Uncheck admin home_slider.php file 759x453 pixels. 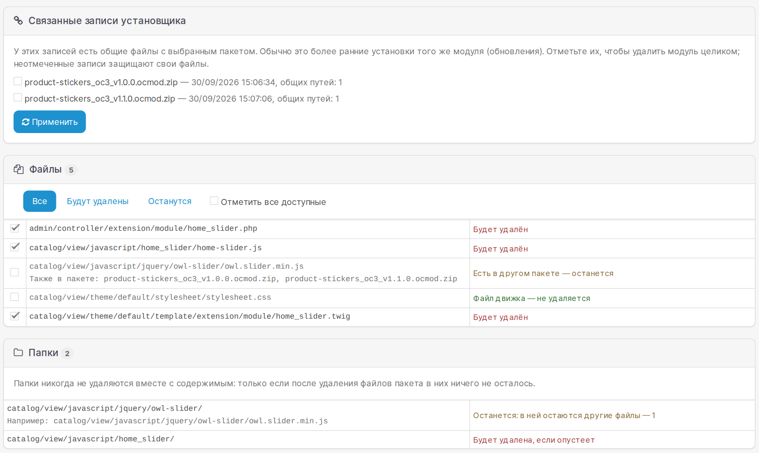(x=15, y=228)
